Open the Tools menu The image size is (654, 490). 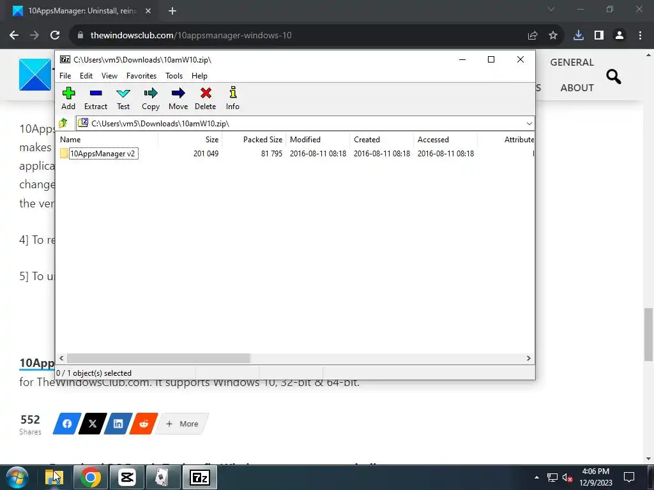pos(174,76)
